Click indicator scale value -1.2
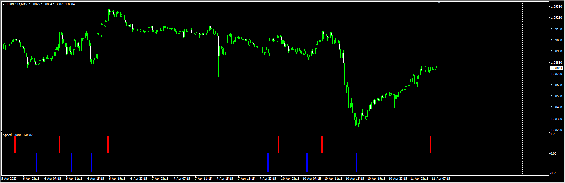This screenshot has width=565, height=183. tap(553, 173)
